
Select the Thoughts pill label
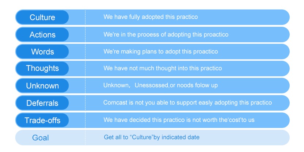(x=42, y=68)
